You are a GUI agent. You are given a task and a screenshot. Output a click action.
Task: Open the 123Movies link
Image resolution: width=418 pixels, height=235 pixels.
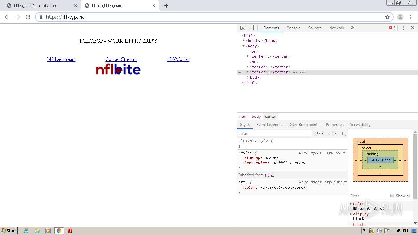coord(178,59)
